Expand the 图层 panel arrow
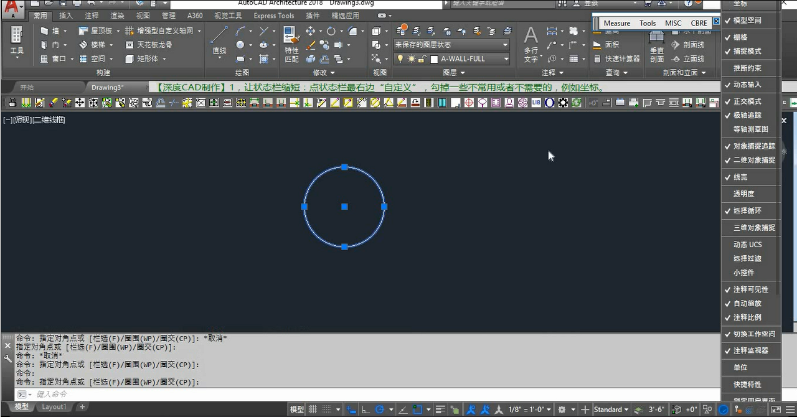 point(463,73)
